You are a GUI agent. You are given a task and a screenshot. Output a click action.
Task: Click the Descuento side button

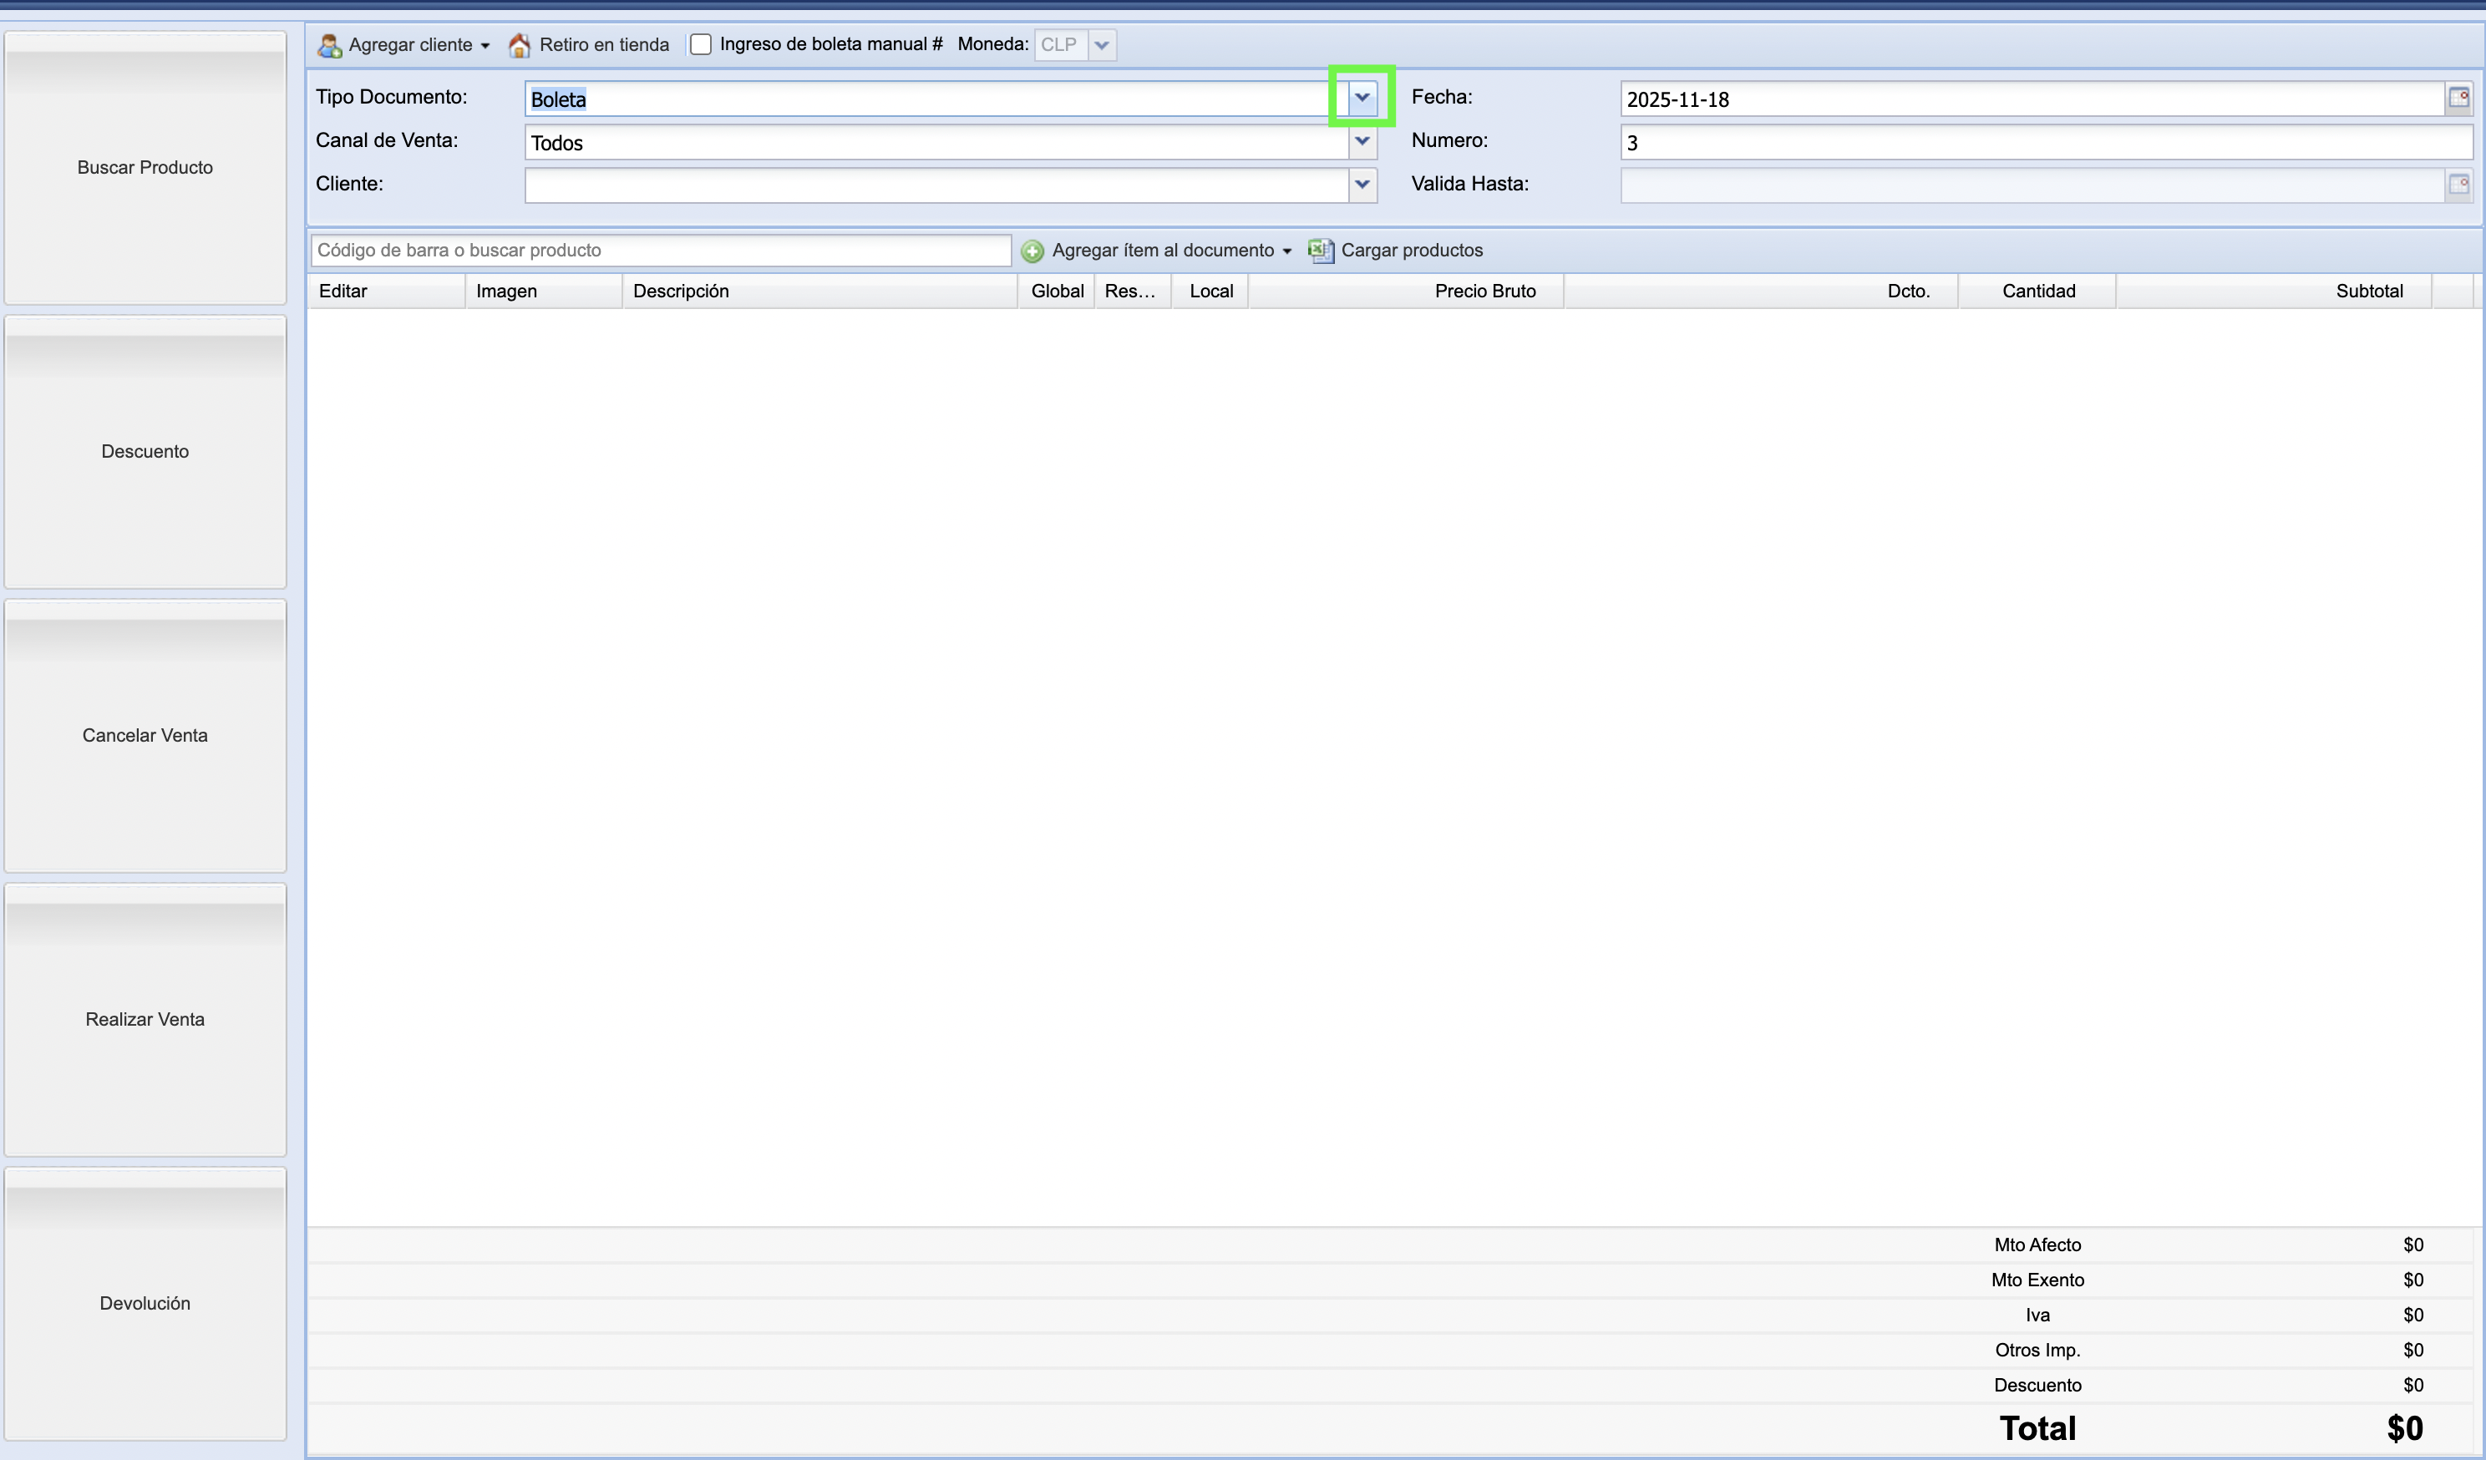click(x=145, y=452)
